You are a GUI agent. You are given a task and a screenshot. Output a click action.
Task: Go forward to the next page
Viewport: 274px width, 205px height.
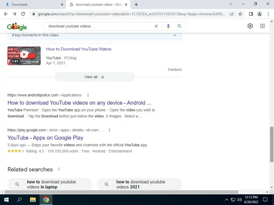(14, 14)
